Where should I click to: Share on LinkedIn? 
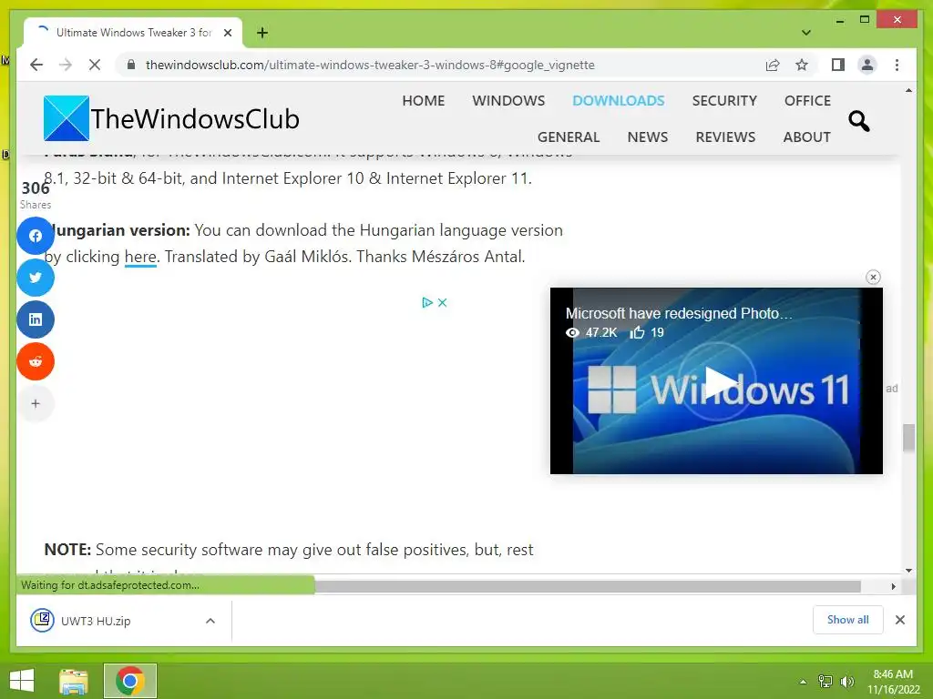pyautogui.click(x=36, y=319)
